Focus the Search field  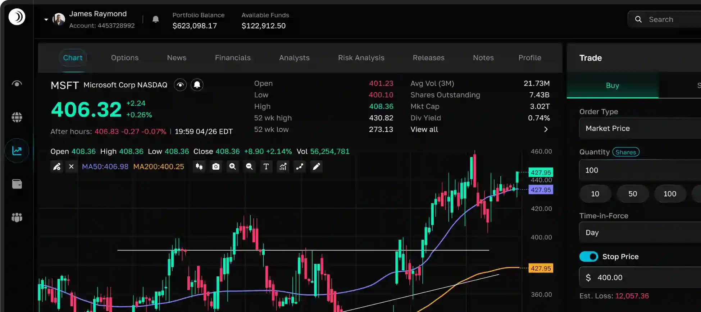pos(665,19)
